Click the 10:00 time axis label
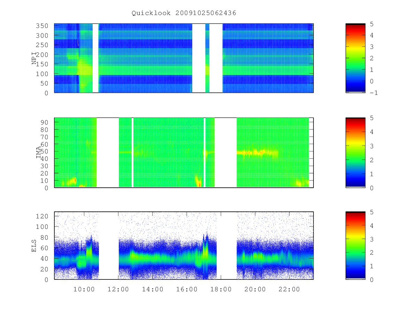Viewport: 418px width, 314px height. pos(84,289)
